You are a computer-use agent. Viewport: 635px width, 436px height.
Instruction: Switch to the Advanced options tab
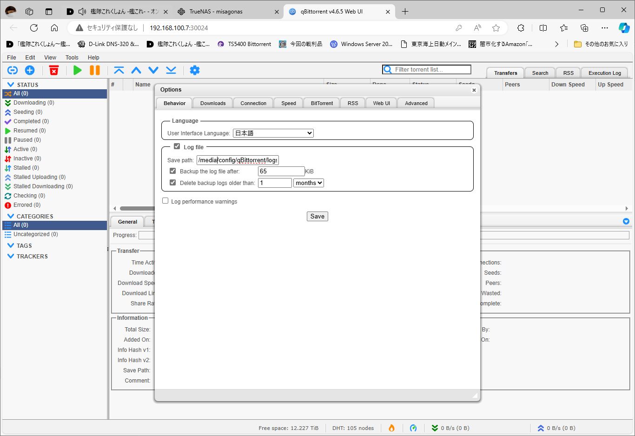point(416,103)
